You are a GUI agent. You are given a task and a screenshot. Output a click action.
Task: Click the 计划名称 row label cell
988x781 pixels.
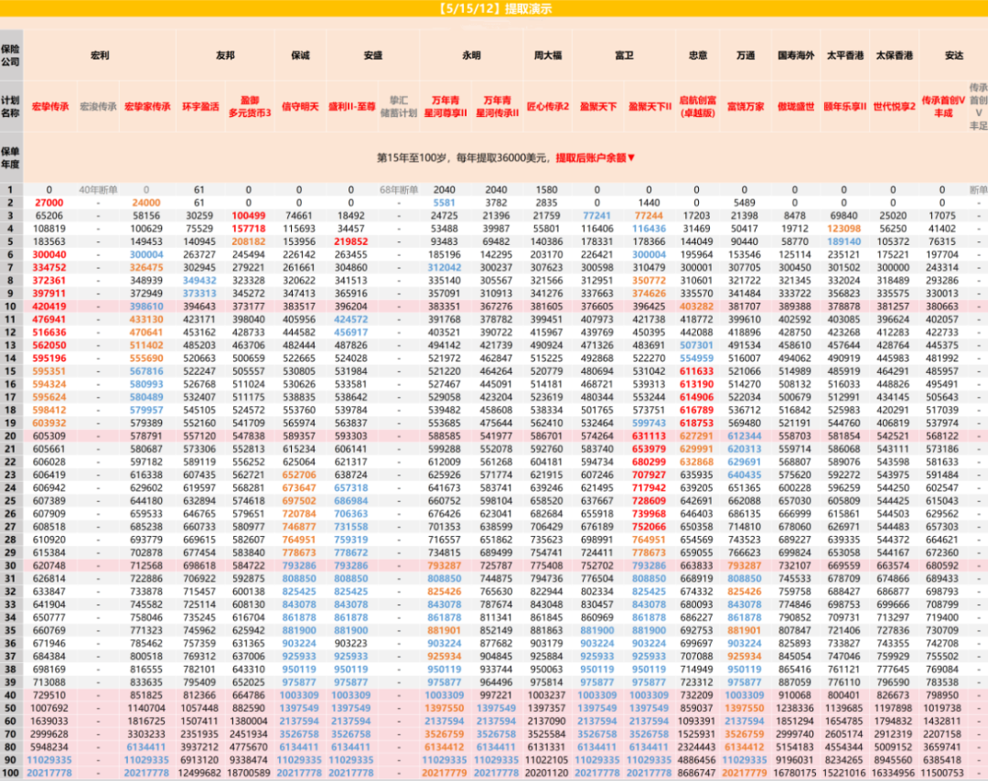pos(11,107)
